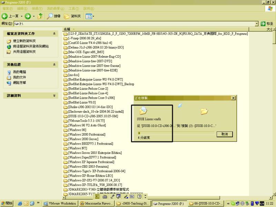
Task: Go up one folder level
Action: pyautogui.click(x=40, y=16)
